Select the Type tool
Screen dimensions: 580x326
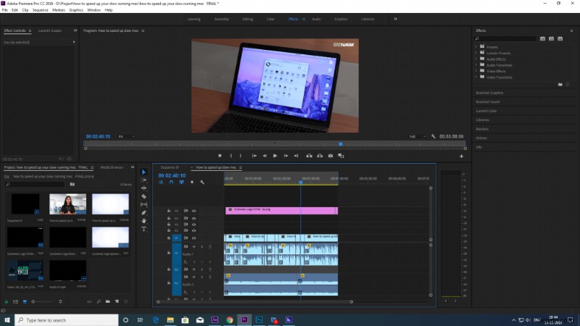coord(144,228)
